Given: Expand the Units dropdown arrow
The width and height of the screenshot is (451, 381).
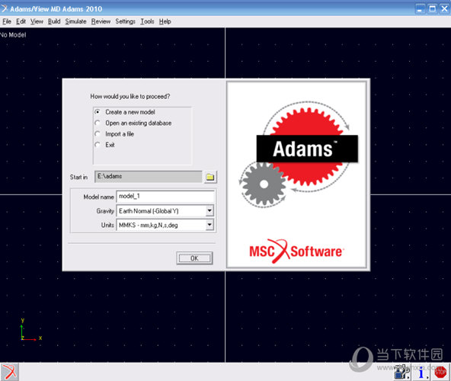Looking at the screenshot, I should [x=210, y=225].
